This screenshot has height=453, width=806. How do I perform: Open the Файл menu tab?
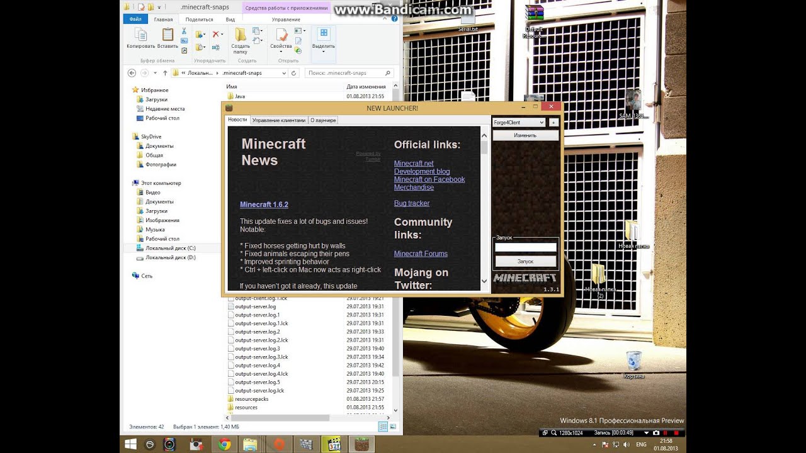point(135,20)
